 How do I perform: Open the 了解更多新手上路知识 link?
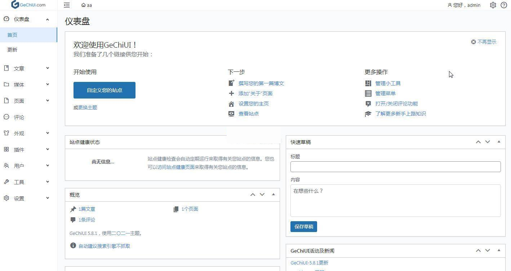click(x=401, y=114)
